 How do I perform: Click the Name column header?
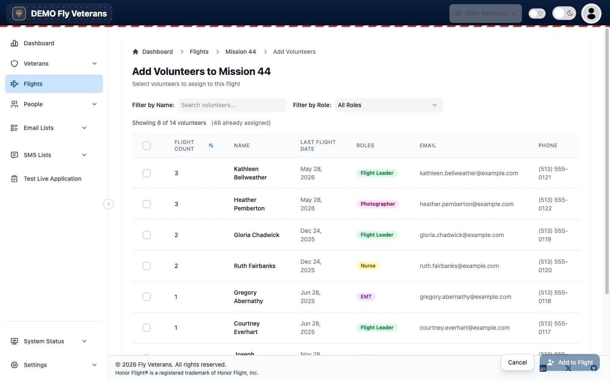241,146
